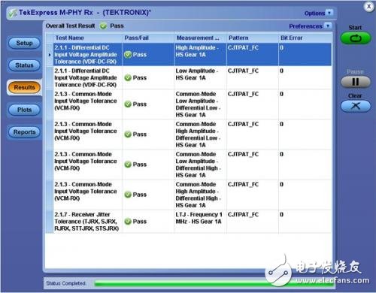Click the green Start run button
The image size is (376, 293).
tap(356, 38)
